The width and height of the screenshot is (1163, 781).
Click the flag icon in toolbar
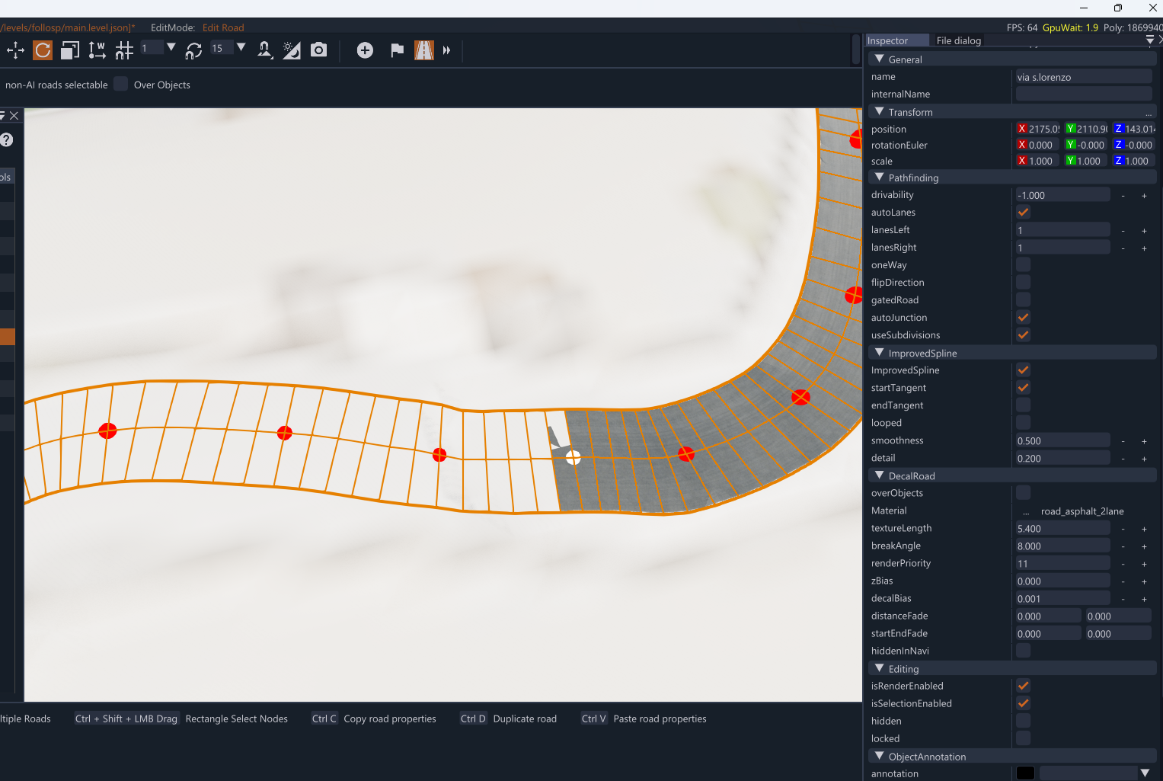point(397,50)
